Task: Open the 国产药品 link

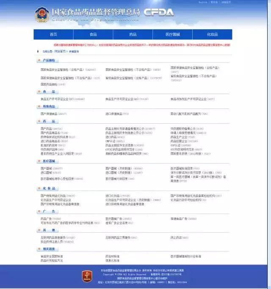Action: click(51, 129)
